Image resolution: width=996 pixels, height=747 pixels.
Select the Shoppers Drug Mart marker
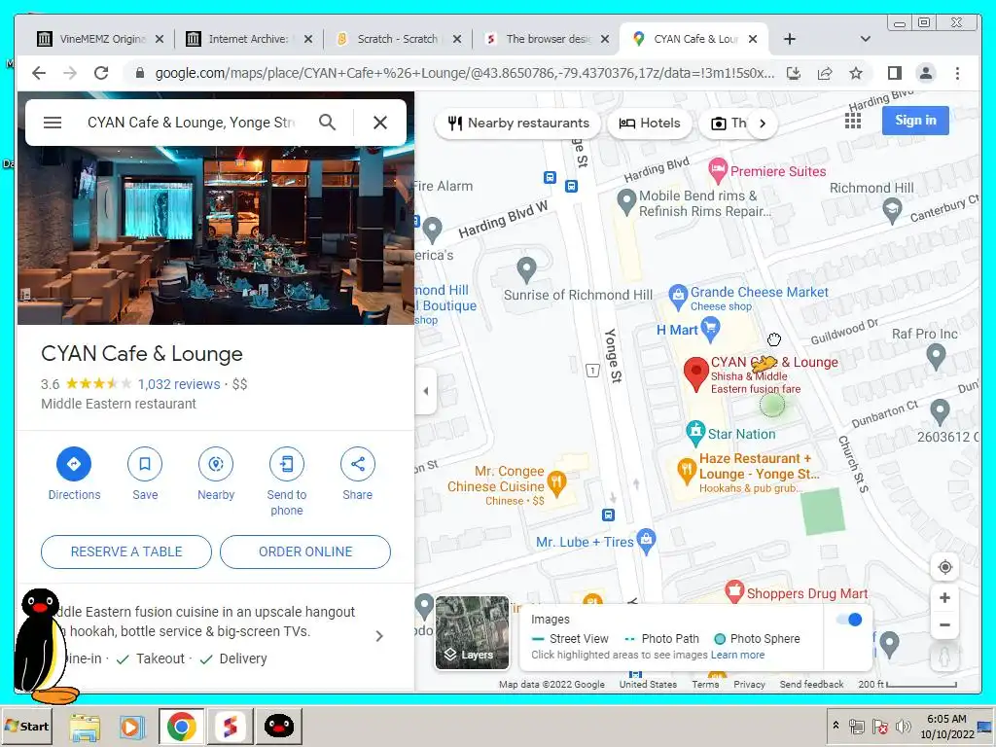click(x=734, y=591)
